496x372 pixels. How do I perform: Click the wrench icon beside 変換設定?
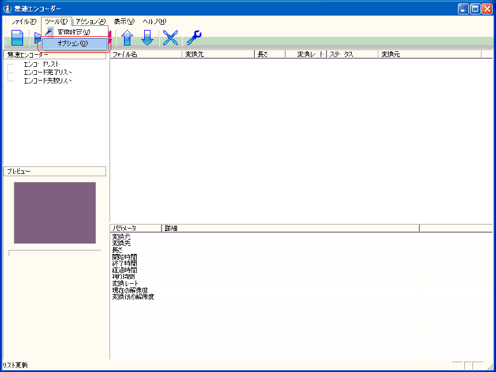[x=48, y=32]
